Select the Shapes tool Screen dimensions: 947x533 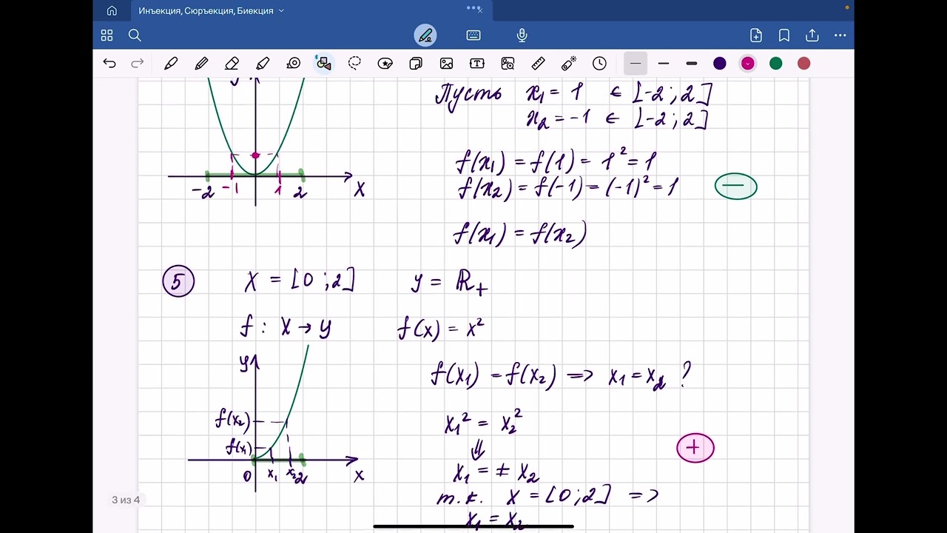point(323,64)
